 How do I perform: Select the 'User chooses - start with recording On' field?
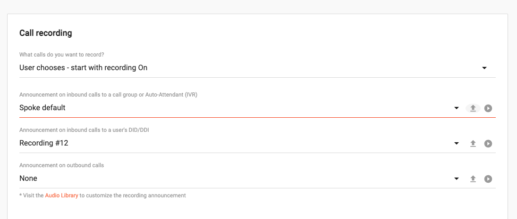coord(257,68)
